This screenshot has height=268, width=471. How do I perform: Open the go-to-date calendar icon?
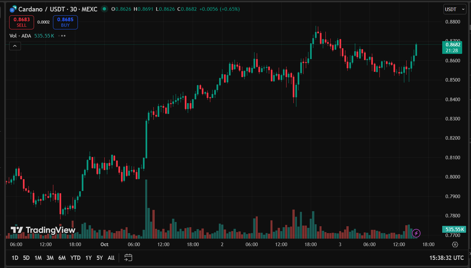tap(128, 258)
